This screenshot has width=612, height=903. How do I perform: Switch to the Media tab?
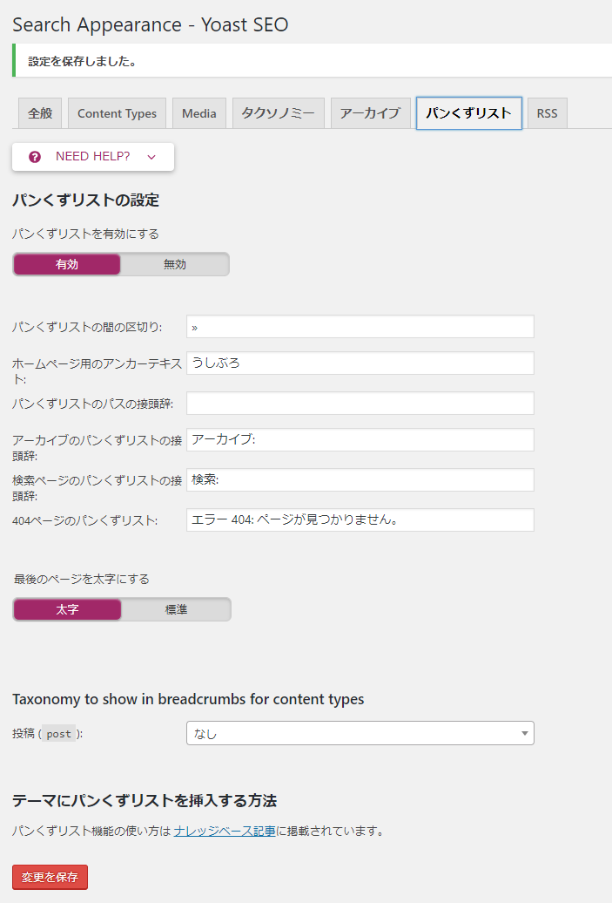(x=199, y=113)
